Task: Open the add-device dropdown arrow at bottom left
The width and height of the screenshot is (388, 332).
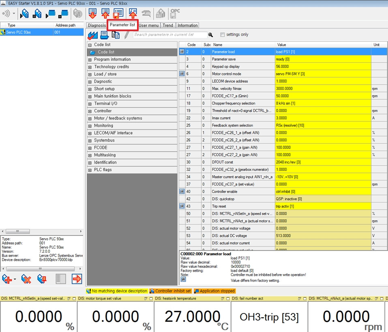Action: (15, 279)
